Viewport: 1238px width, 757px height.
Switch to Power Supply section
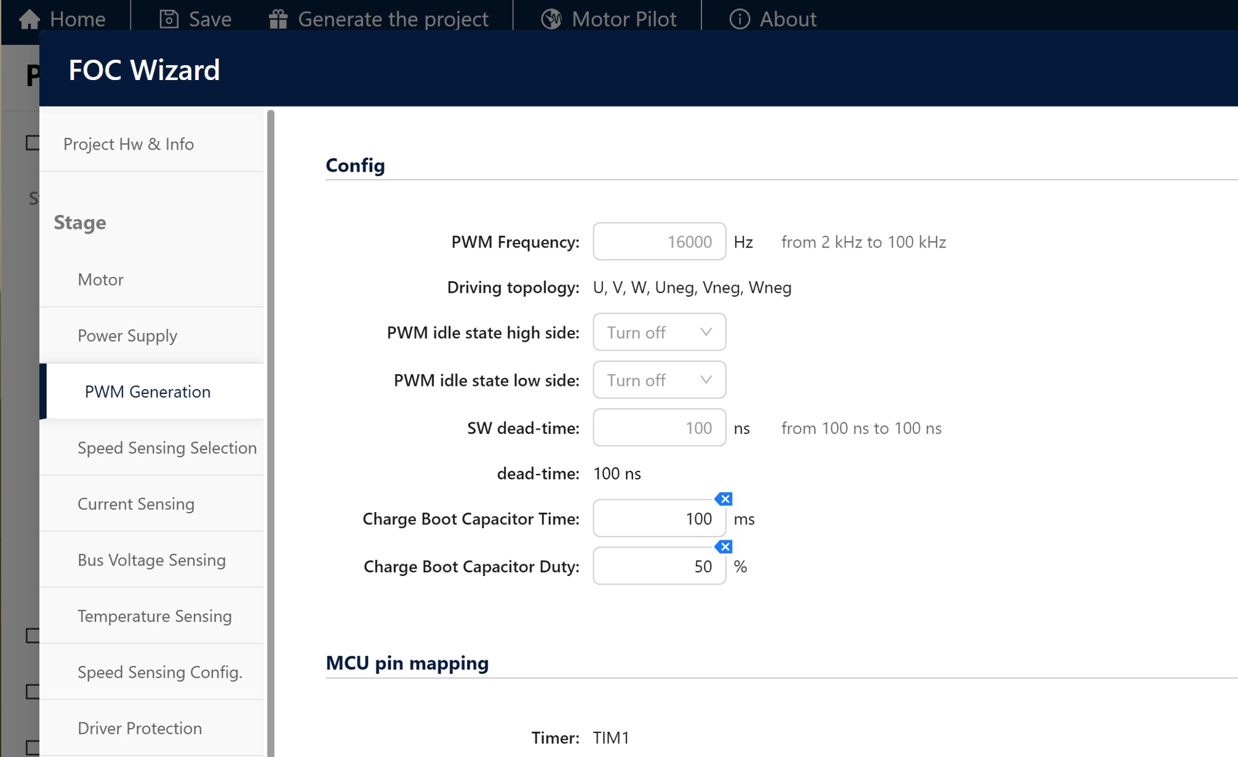click(127, 335)
